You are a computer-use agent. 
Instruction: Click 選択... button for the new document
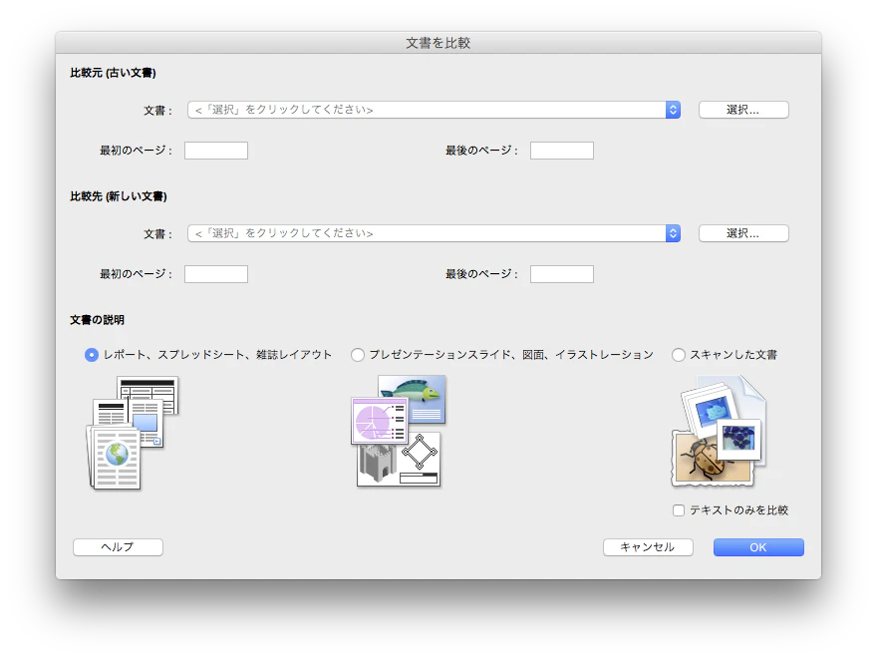(x=743, y=233)
